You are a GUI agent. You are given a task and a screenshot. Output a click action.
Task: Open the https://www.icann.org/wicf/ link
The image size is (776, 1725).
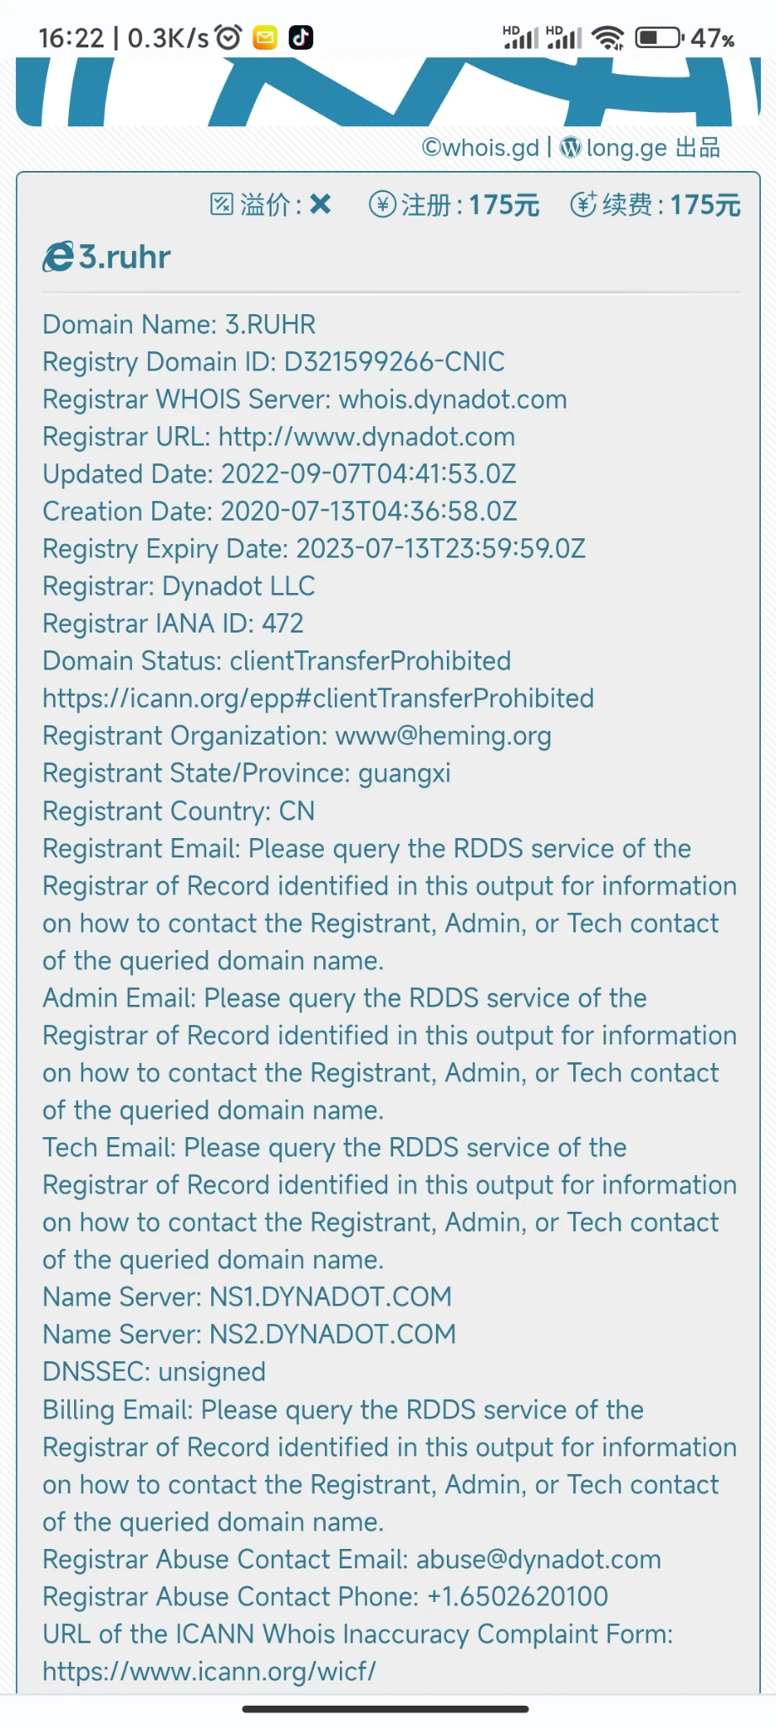pos(210,1671)
